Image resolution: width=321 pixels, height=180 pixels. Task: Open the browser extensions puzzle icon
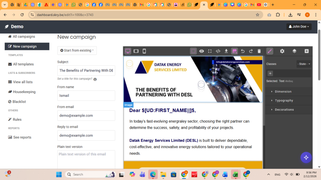pos(278,15)
